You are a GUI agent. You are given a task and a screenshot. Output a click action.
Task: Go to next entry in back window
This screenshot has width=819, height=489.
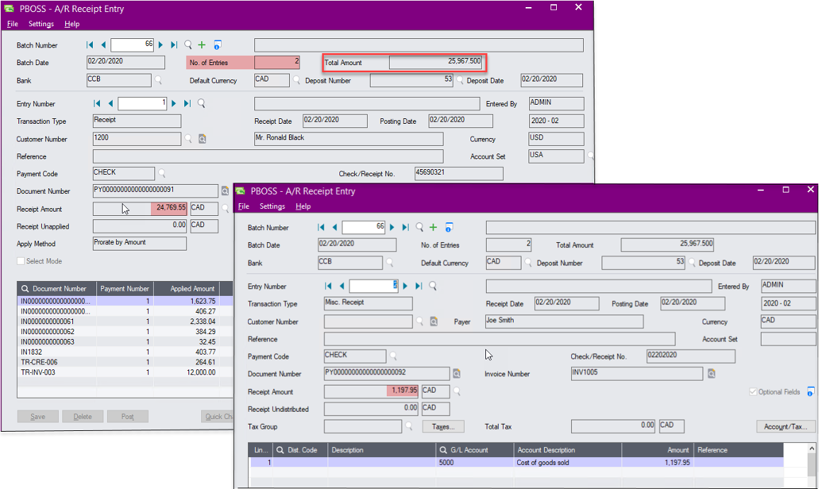[174, 103]
